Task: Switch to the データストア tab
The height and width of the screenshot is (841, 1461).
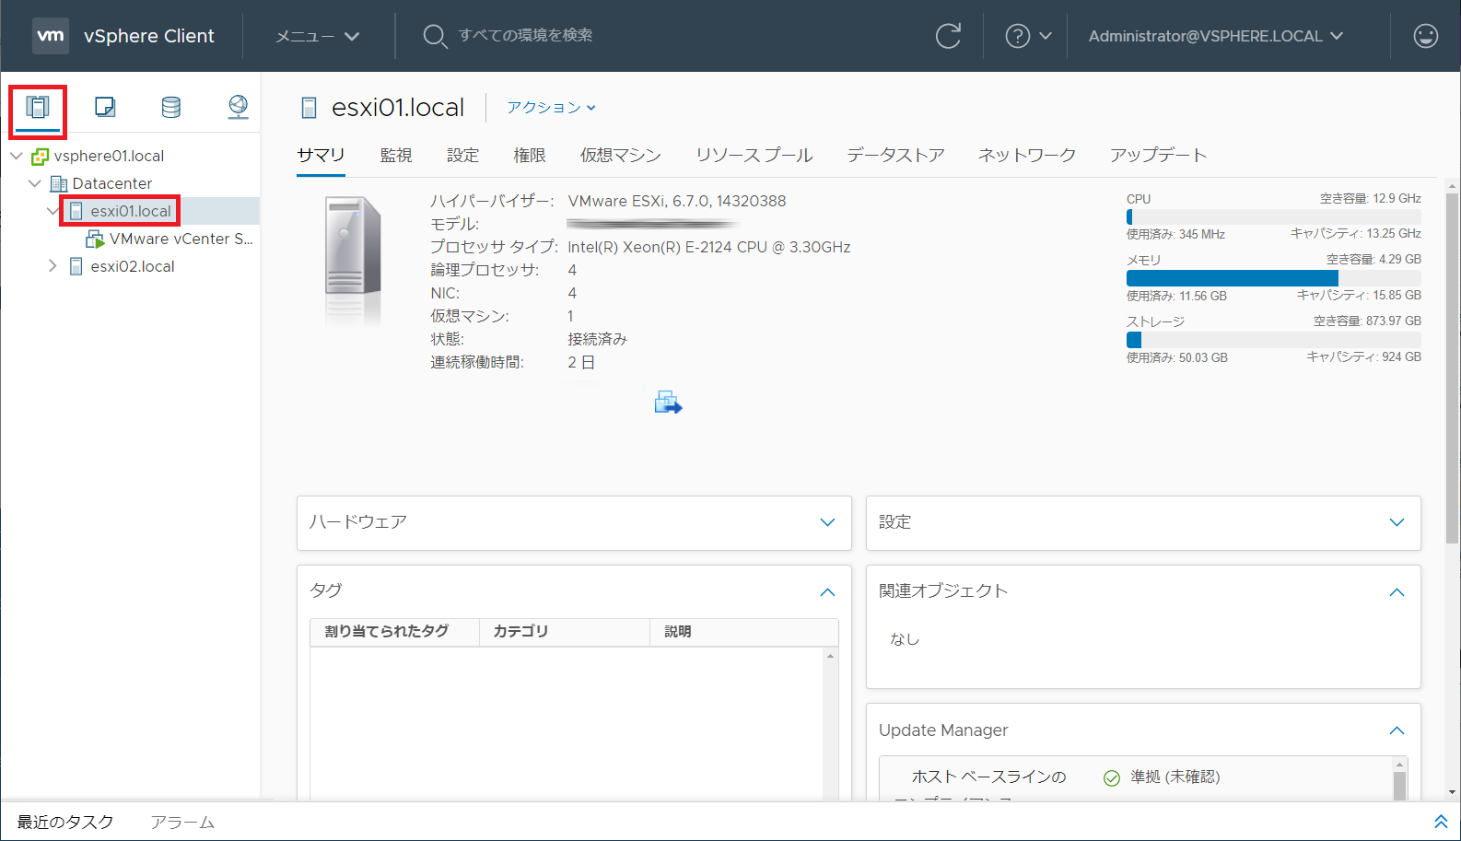Action: 895,155
